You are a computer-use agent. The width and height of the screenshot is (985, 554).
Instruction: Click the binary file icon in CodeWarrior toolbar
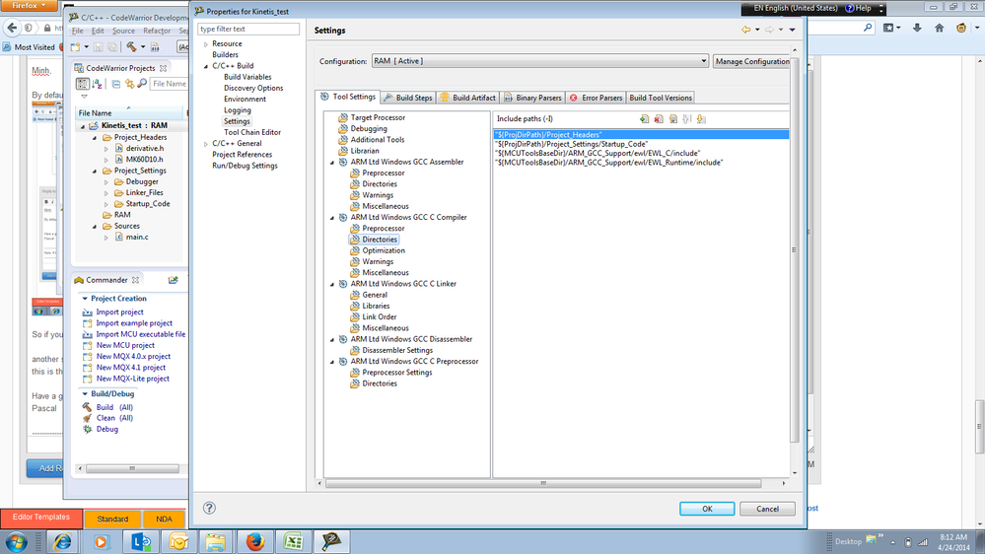tap(155, 47)
